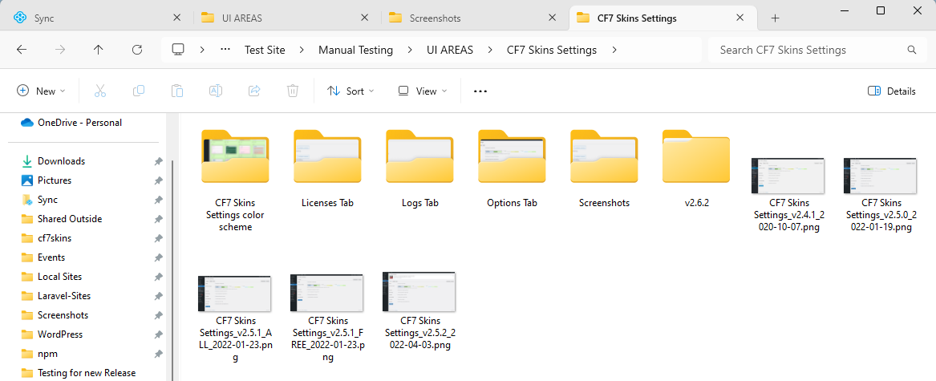The width and height of the screenshot is (936, 381).
Task: Click the Cut scissors icon in toolbar
Action: [100, 91]
